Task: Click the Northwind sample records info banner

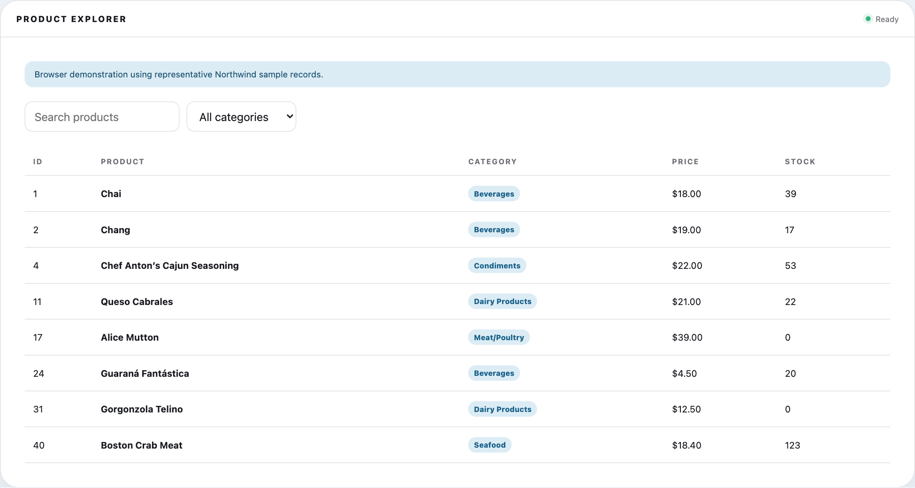Action: (457, 74)
